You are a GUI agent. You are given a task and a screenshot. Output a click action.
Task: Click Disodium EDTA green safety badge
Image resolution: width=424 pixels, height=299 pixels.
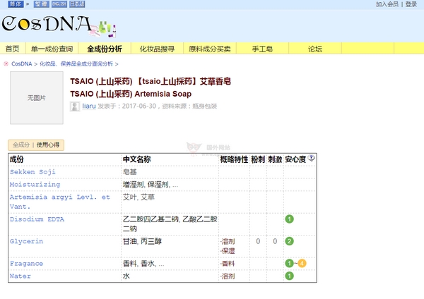point(289,219)
